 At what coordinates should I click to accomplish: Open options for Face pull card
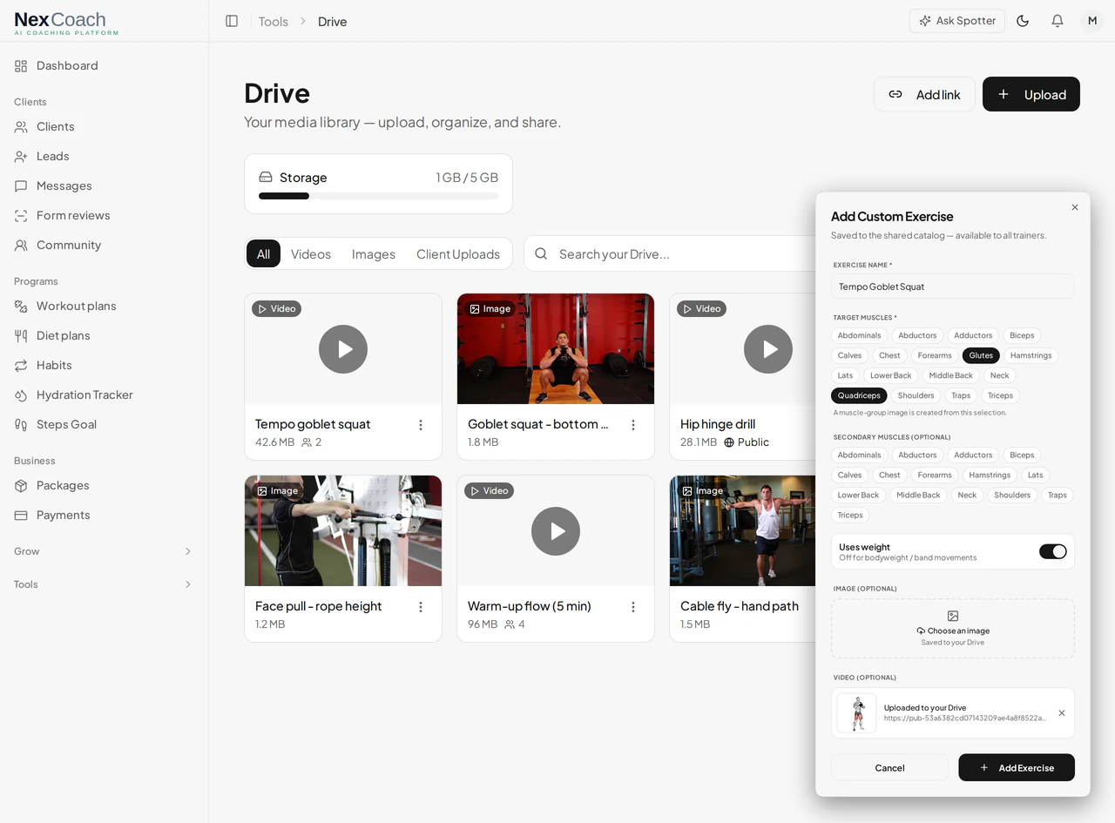[x=421, y=607]
